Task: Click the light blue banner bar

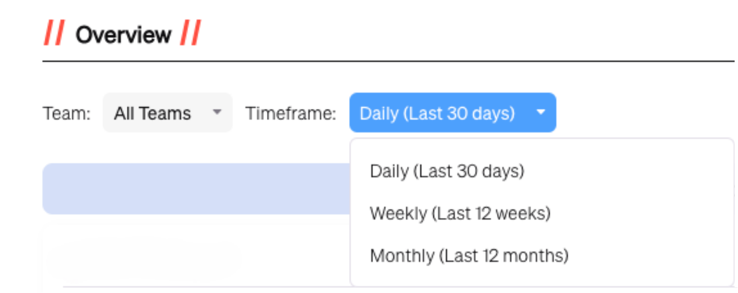Action: tap(195, 189)
